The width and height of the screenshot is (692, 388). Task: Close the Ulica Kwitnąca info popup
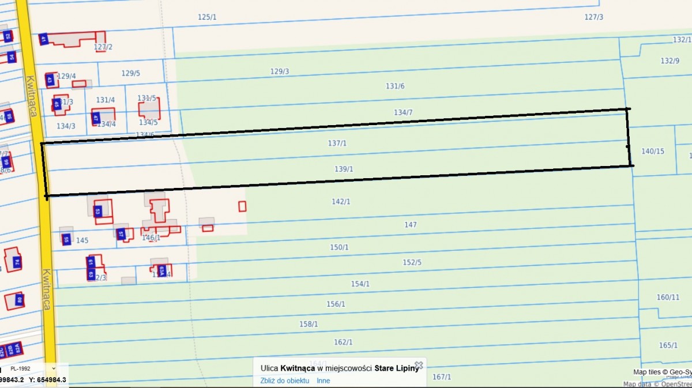[x=419, y=365]
